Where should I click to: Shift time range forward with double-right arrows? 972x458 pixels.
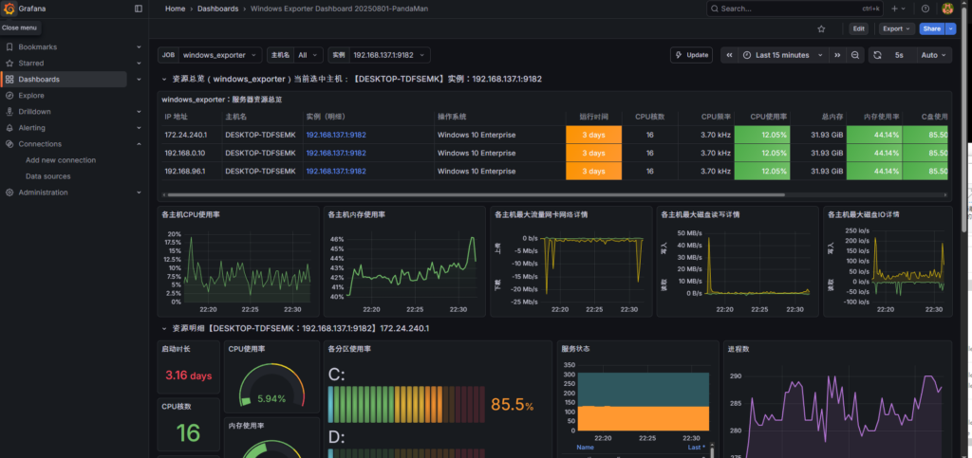pos(836,55)
